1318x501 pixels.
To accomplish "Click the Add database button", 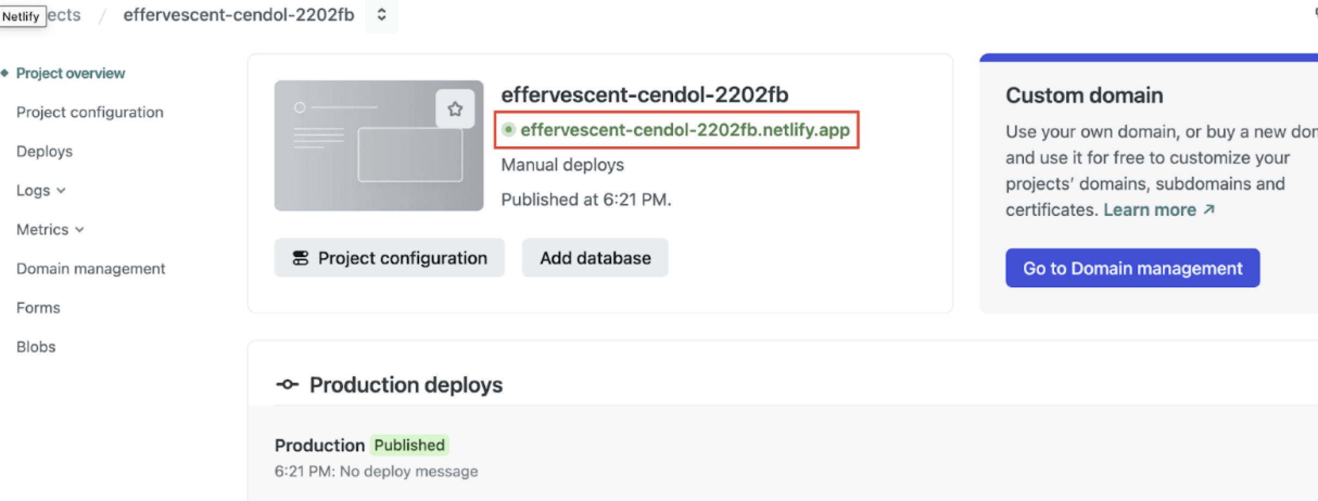I will click(x=595, y=258).
